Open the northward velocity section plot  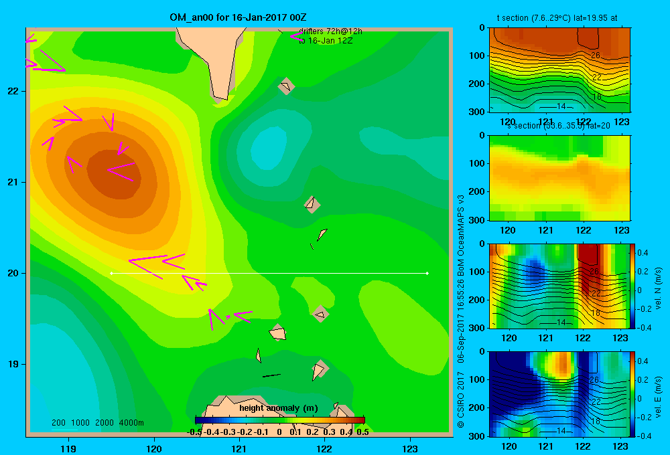tap(559, 286)
